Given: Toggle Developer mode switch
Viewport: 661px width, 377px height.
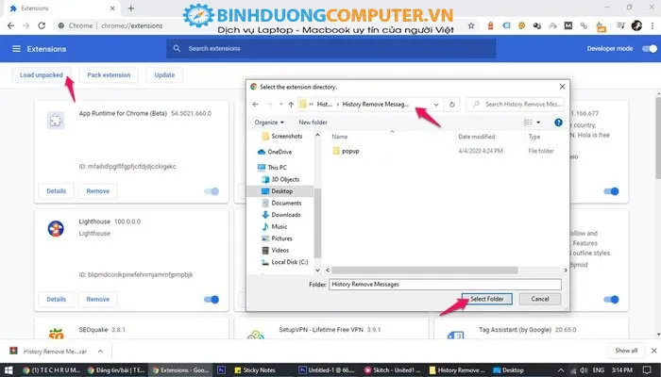Looking at the screenshot, I should pyautogui.click(x=650, y=49).
